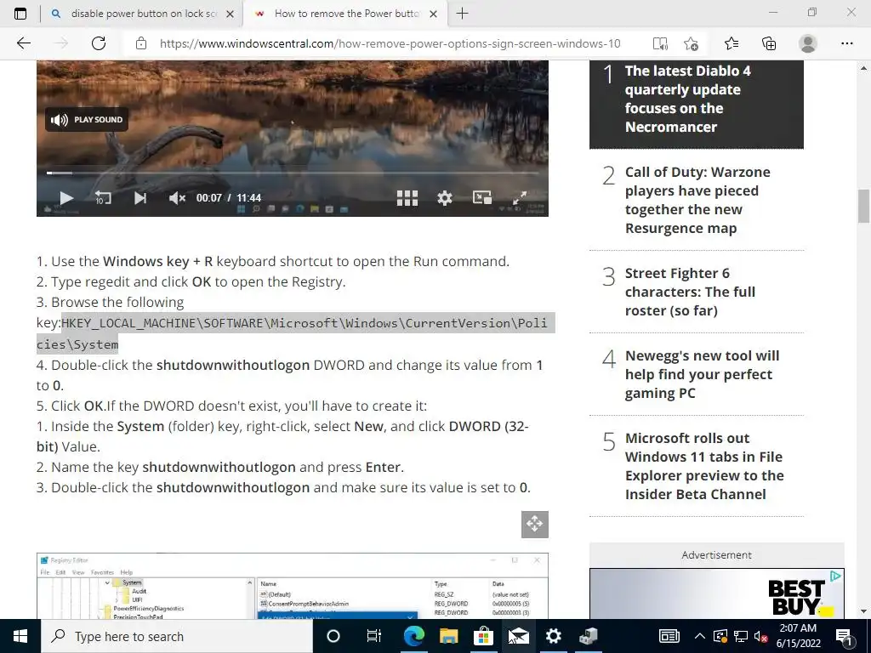
Task: Expand the Registry Editor image icon
Action: click(534, 524)
